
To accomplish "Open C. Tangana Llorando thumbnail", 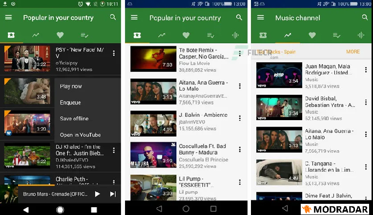I will pos(279,172).
